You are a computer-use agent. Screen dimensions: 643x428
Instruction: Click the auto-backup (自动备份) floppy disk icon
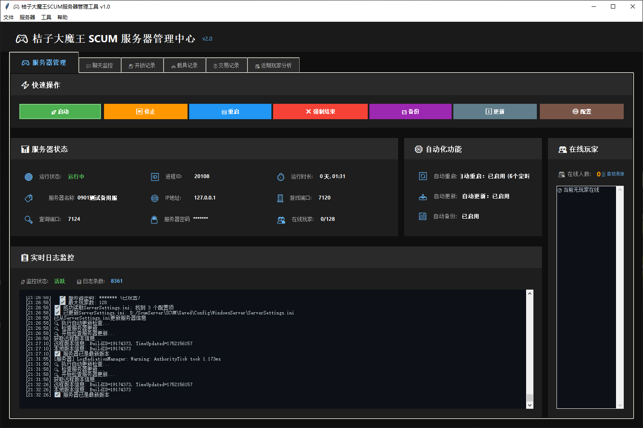click(423, 216)
